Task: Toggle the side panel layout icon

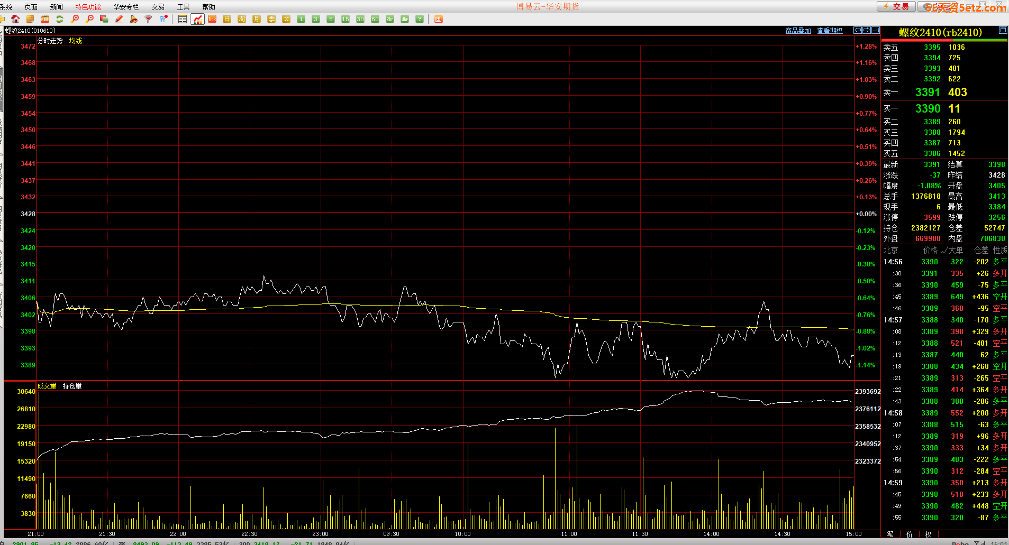Action: 876,30
